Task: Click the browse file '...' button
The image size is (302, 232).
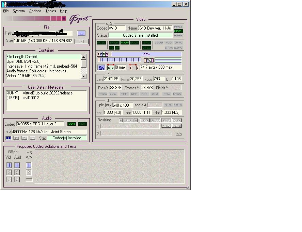Action: pyautogui.click(x=81, y=33)
